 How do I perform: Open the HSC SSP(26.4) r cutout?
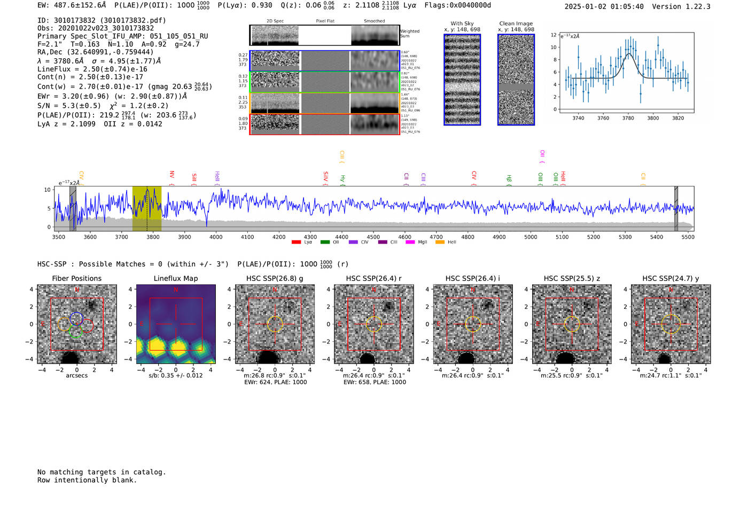[x=374, y=324]
